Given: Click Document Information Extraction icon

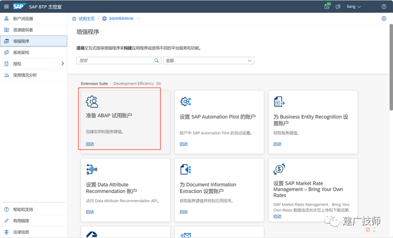Looking at the screenshot, I should click(x=186, y=169).
